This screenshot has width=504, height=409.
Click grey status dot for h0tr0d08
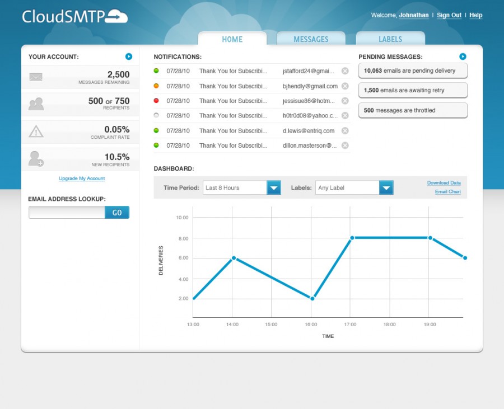coord(156,115)
